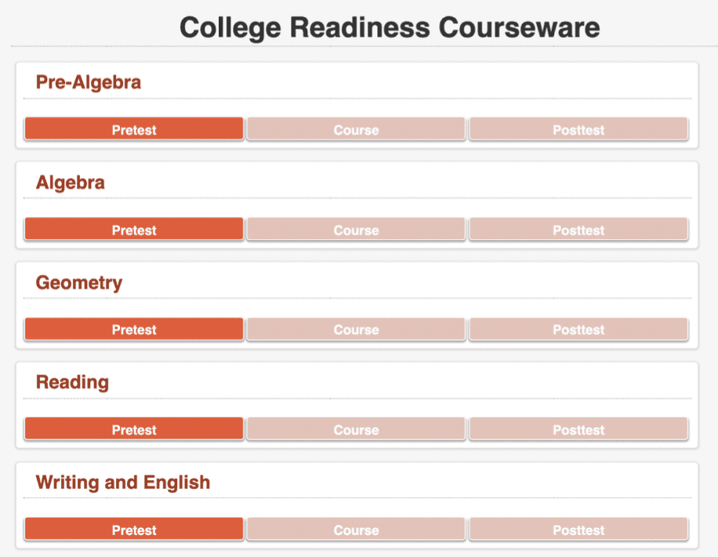Screen dimensions: 718x557
Task: Select the Algebra section heading
Action: [71, 183]
